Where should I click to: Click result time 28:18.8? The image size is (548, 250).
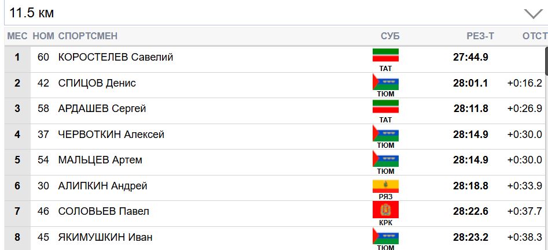click(x=470, y=186)
